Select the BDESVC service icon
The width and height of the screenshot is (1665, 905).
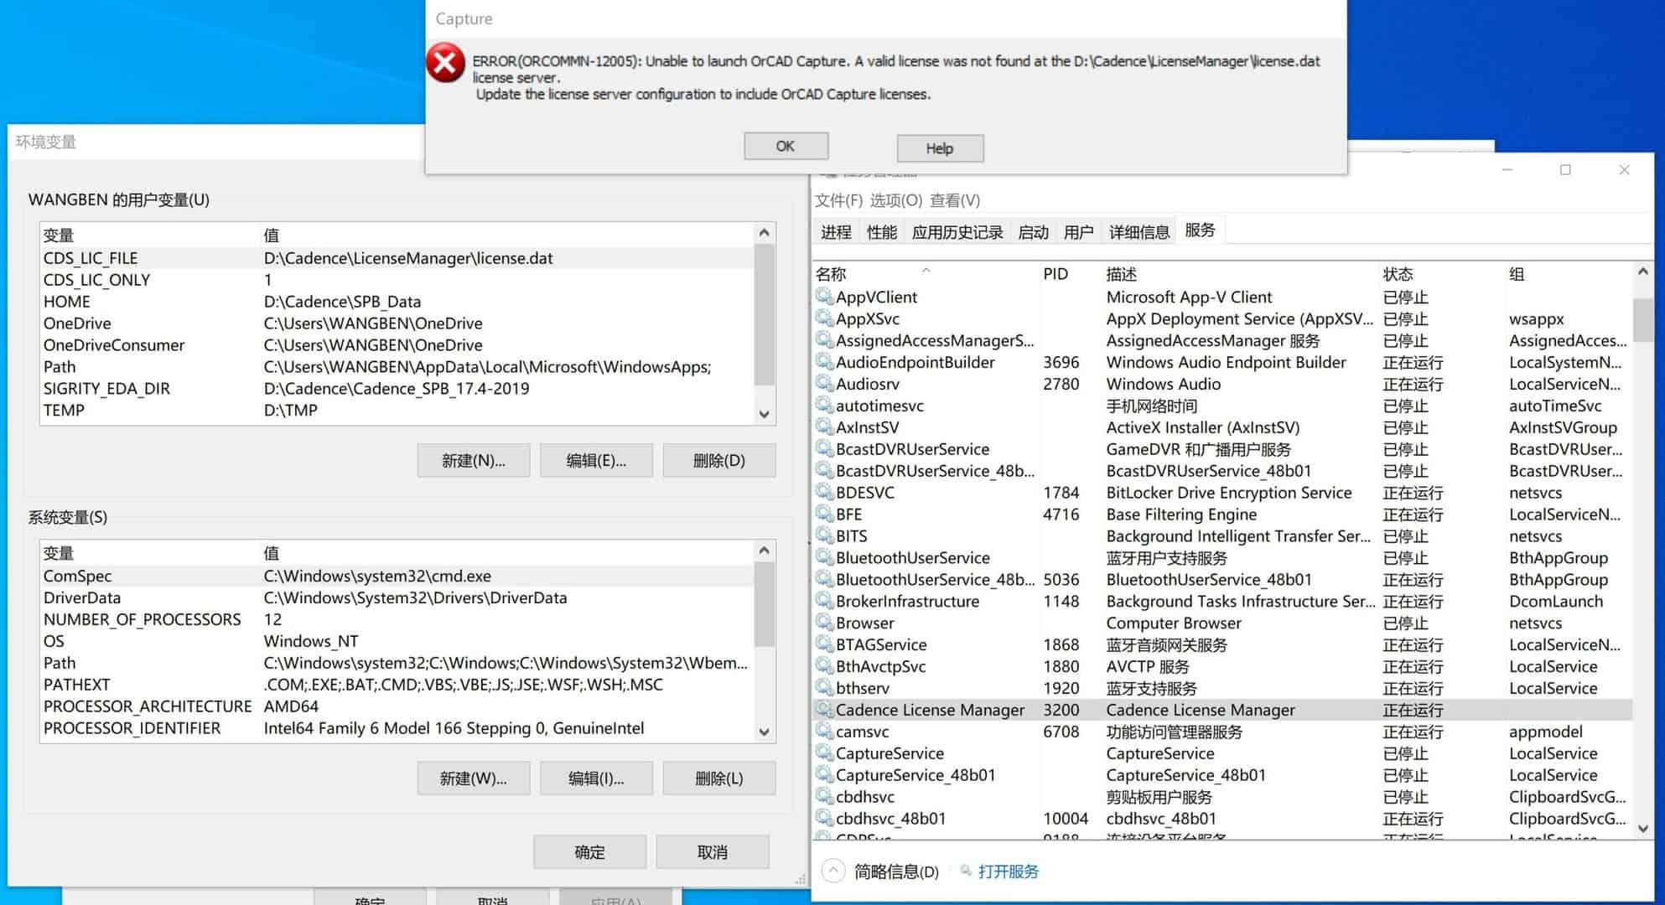coord(824,493)
